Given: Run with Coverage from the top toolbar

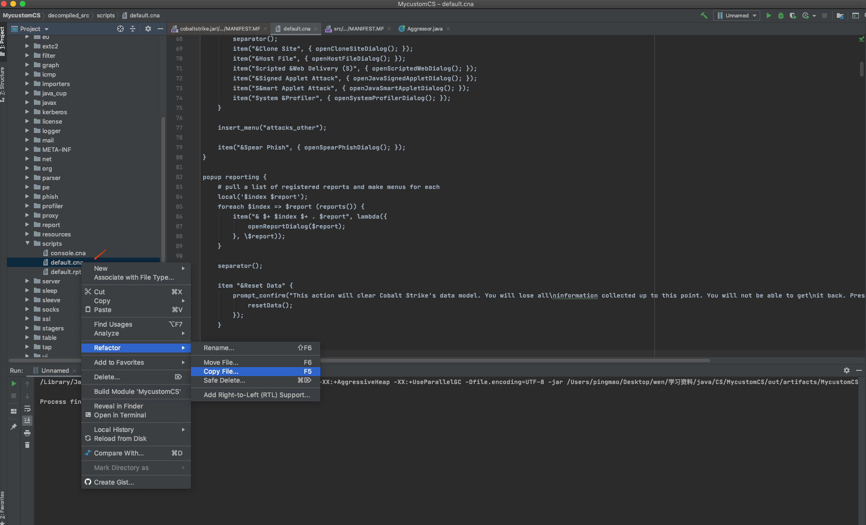Looking at the screenshot, I should click(793, 16).
